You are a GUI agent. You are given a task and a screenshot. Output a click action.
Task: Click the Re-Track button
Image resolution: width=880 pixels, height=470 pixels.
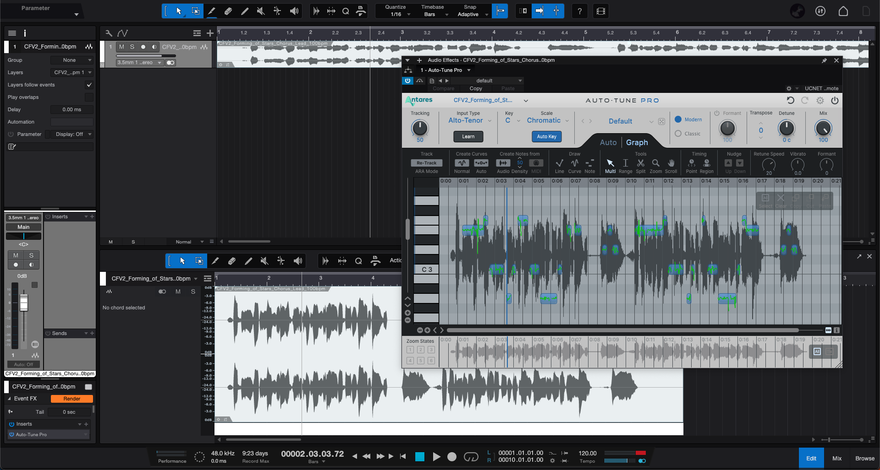426,163
